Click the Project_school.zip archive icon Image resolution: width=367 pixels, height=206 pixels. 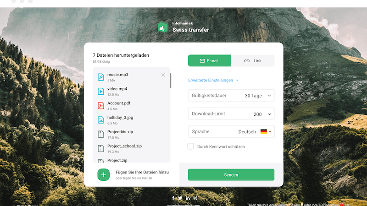click(101, 148)
